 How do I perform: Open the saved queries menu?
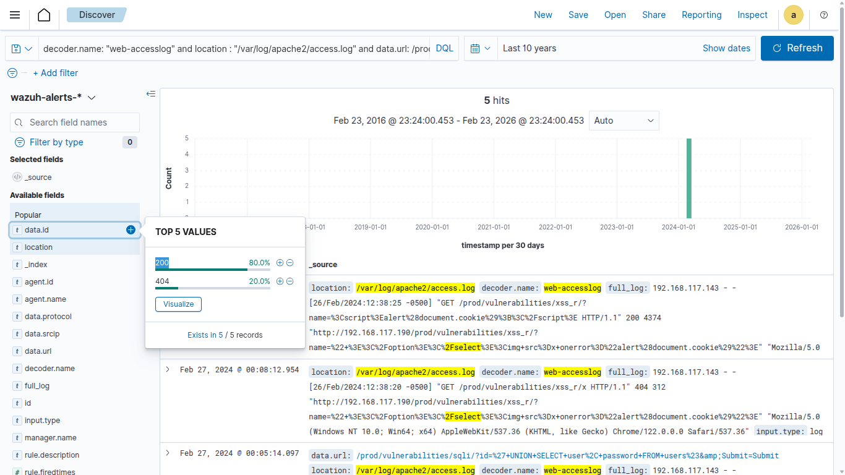coord(22,48)
